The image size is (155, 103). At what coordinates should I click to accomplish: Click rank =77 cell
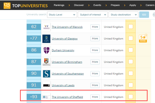tap(34, 38)
